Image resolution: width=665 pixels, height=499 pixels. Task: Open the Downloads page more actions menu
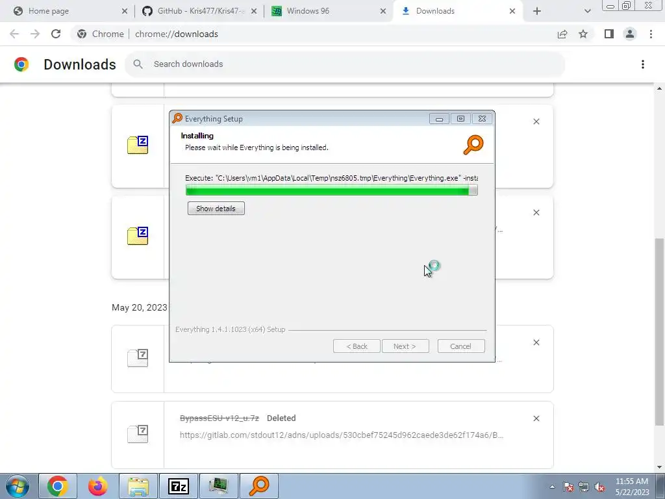pos(642,64)
